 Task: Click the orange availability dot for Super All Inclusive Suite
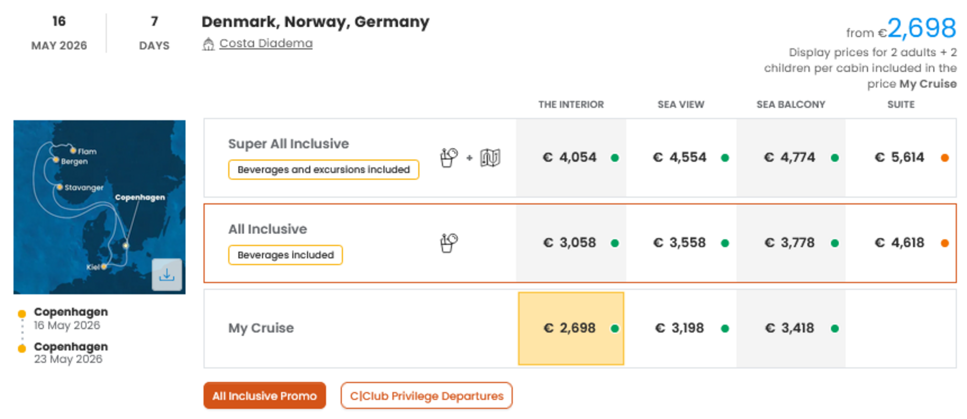944,158
